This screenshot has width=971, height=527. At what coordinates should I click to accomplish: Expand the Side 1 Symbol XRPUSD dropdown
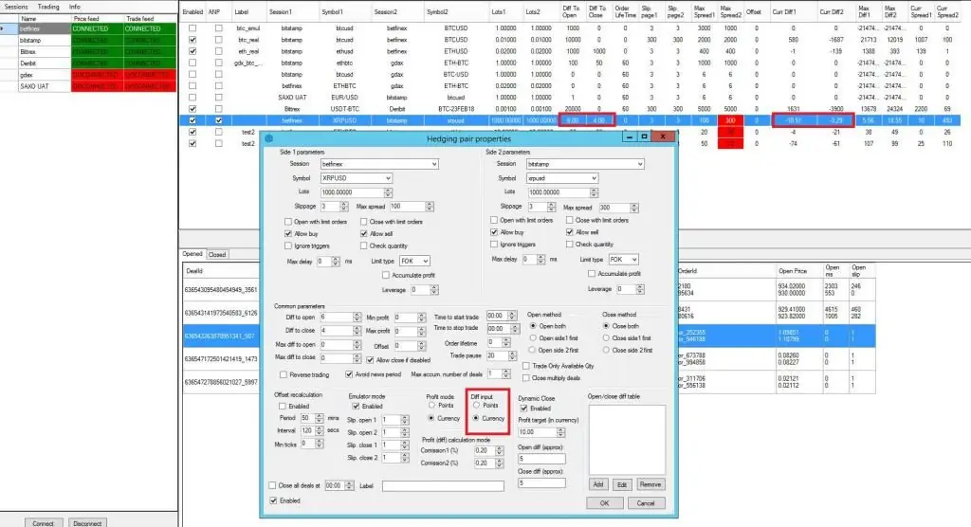pyautogui.click(x=388, y=178)
